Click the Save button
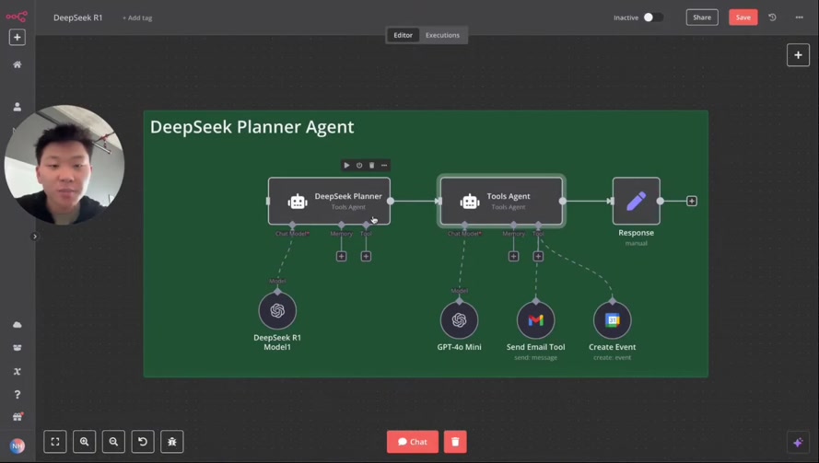The image size is (819, 463). [x=743, y=17]
